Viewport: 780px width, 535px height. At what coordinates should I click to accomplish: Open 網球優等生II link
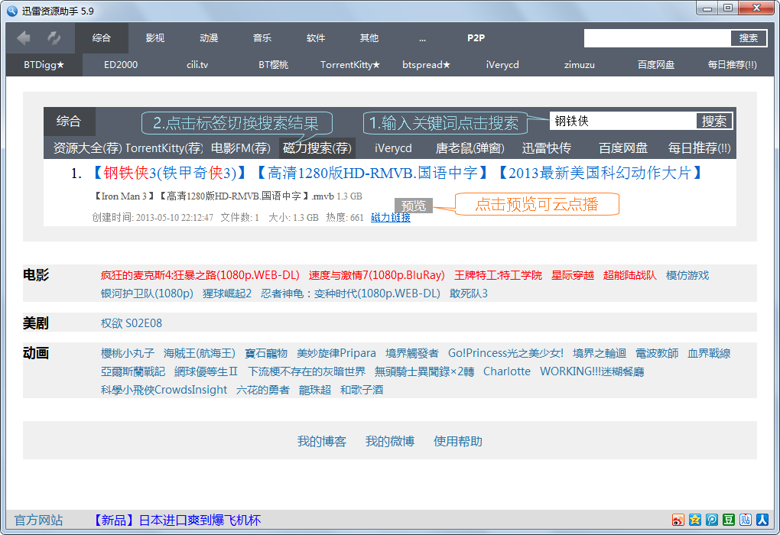pos(206,371)
